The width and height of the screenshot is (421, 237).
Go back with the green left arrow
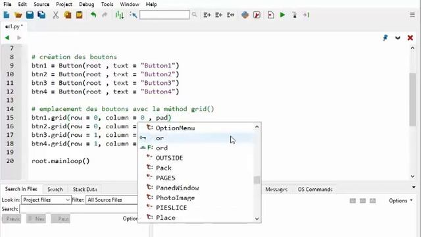click(x=7, y=38)
